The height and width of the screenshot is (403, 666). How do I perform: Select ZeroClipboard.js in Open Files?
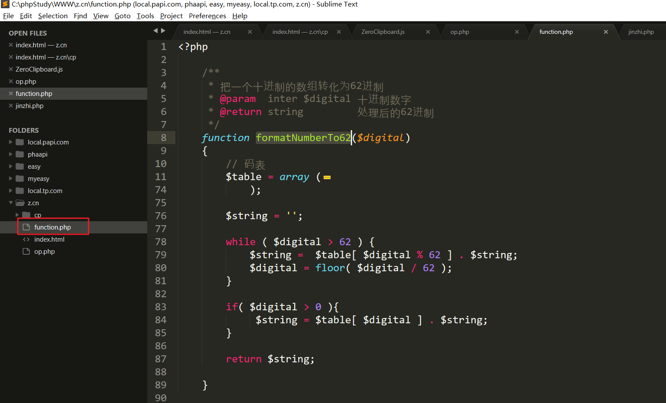pyautogui.click(x=39, y=69)
